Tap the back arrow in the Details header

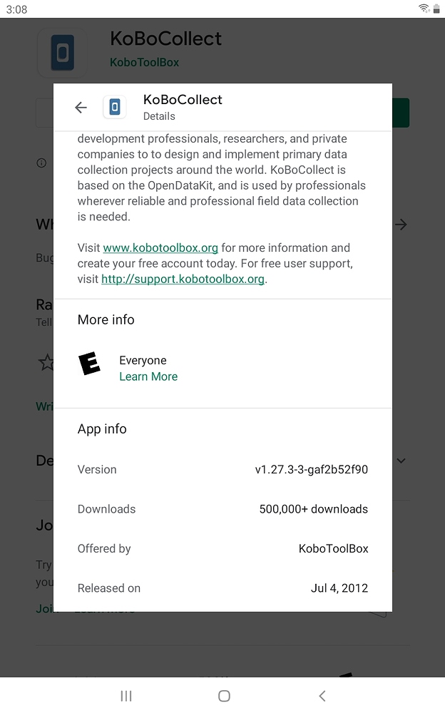(x=81, y=107)
